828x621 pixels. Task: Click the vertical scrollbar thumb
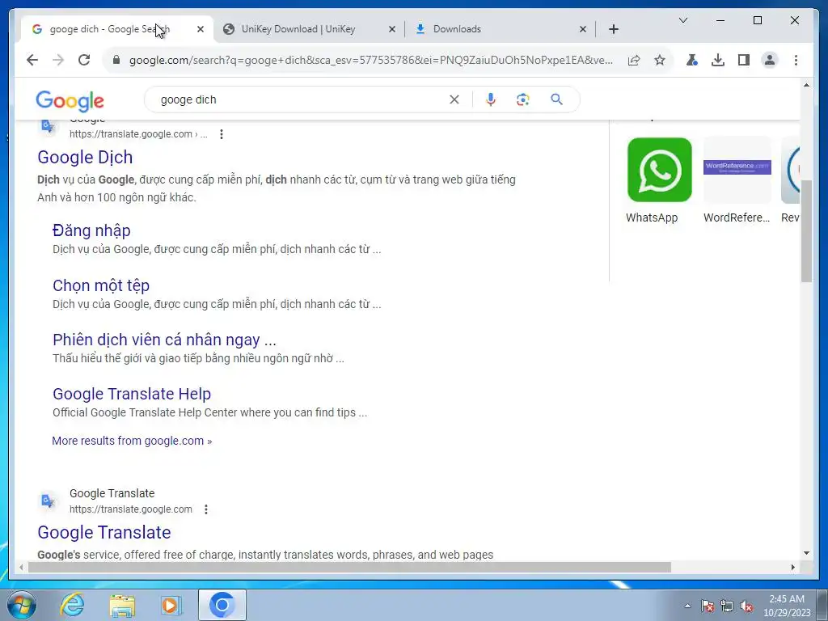coord(806,230)
